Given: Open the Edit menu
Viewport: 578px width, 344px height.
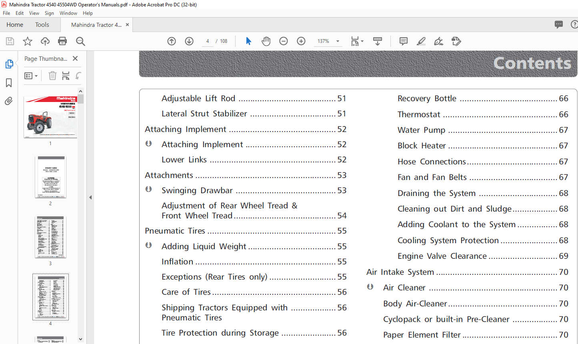Looking at the screenshot, I should point(20,13).
